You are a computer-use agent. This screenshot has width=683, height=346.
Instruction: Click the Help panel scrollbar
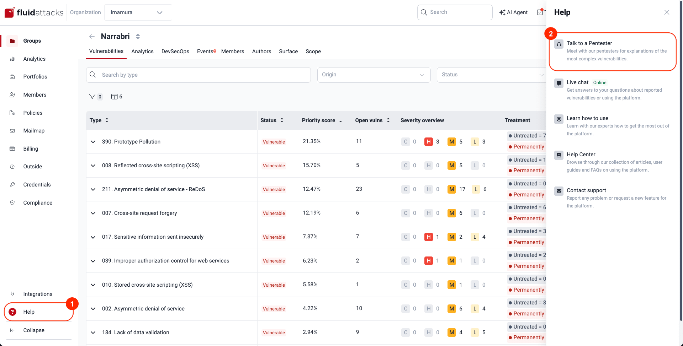pyautogui.click(x=681, y=160)
